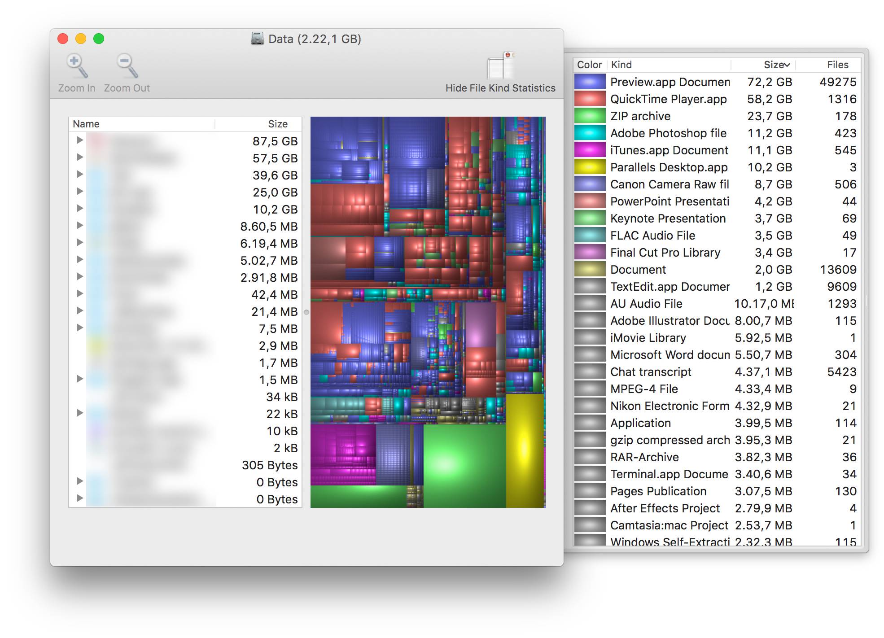Screen dimensions: 884x638
Task: Expand the 39,6 GB folder row
Action: [x=80, y=174]
